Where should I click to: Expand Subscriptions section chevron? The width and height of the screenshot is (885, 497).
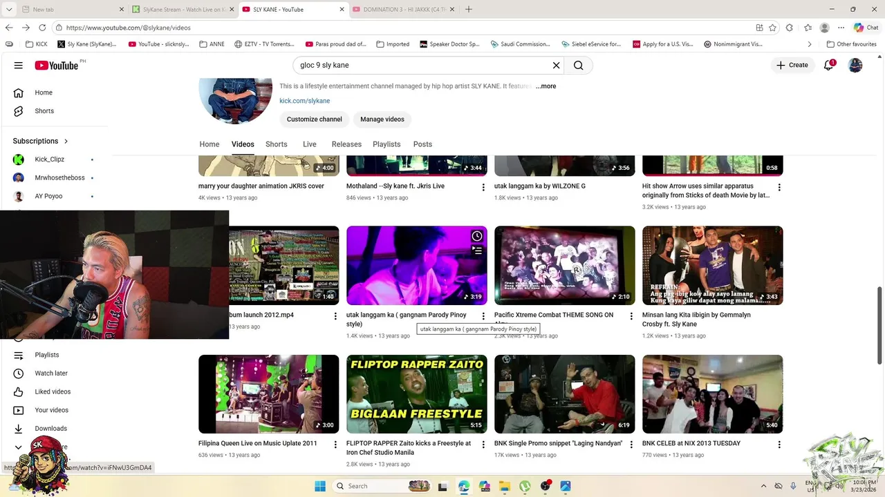66,142
